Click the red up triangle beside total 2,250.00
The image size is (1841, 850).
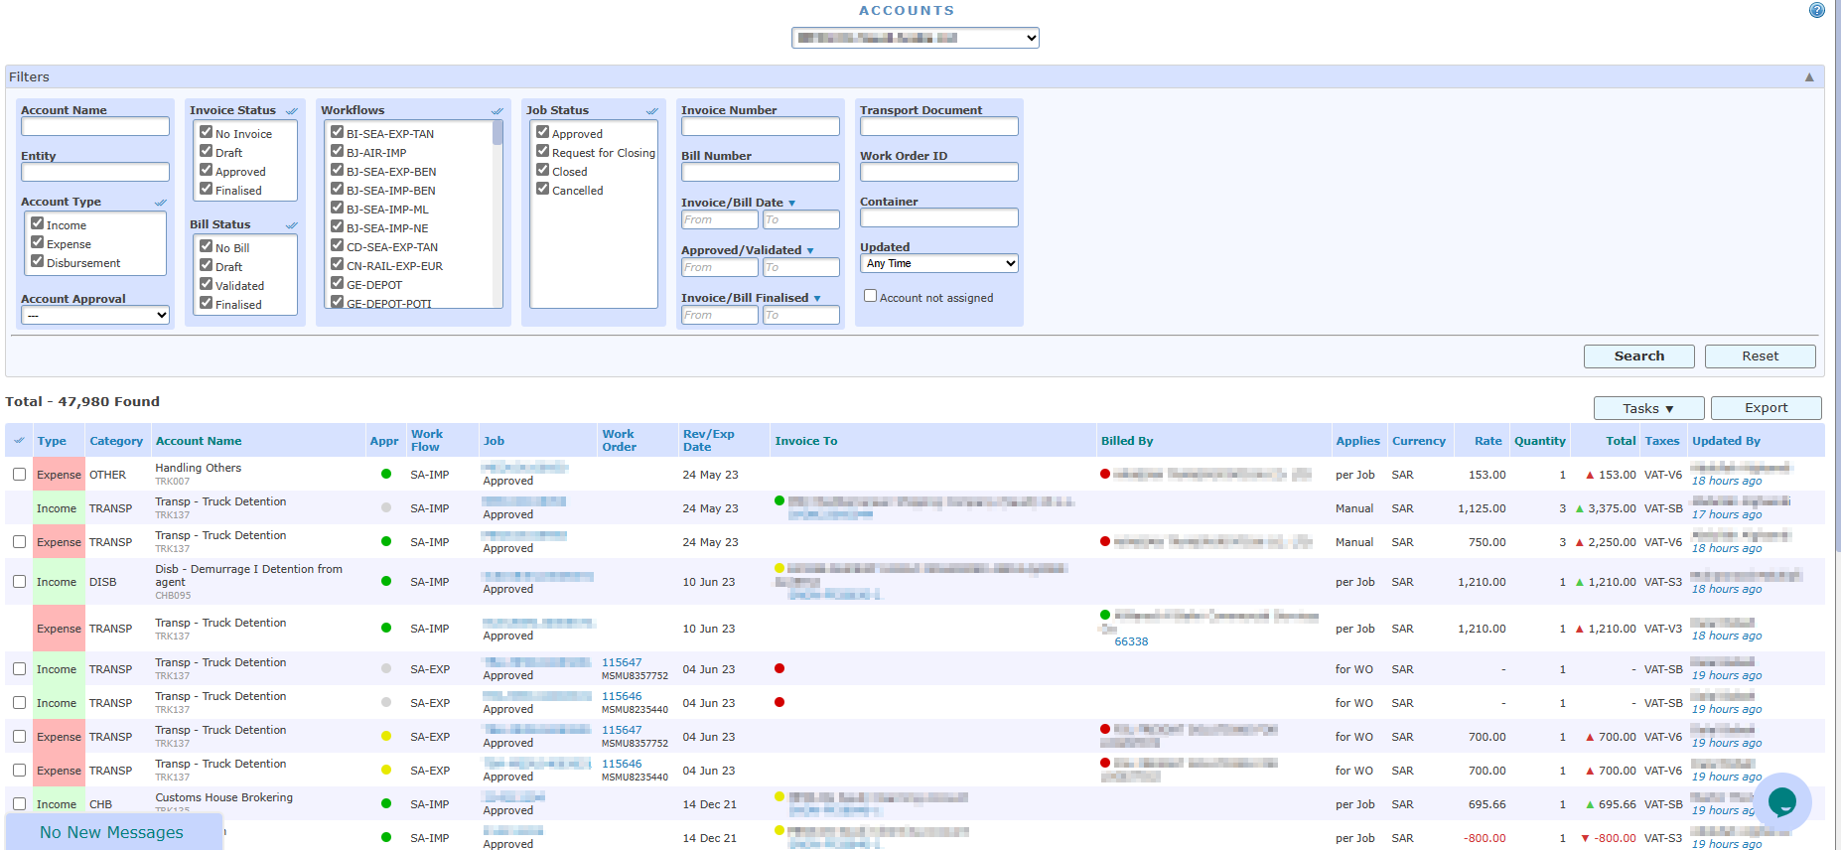pyautogui.click(x=1580, y=542)
